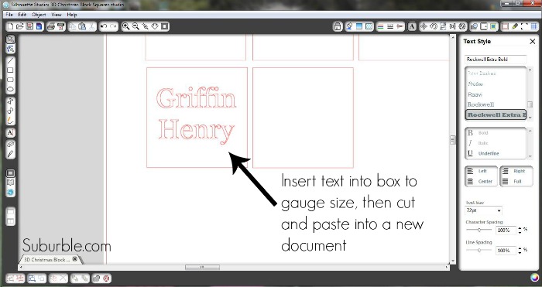The width and height of the screenshot is (542, 287).
Task: Click the Eraser tool icon
Action: click(x=10, y=144)
